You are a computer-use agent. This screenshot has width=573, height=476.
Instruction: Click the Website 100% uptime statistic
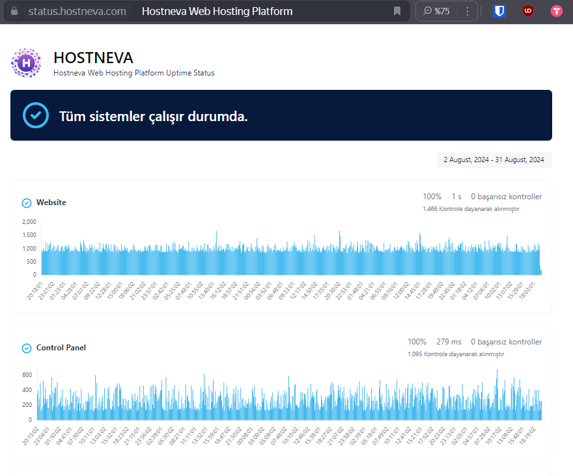point(432,197)
